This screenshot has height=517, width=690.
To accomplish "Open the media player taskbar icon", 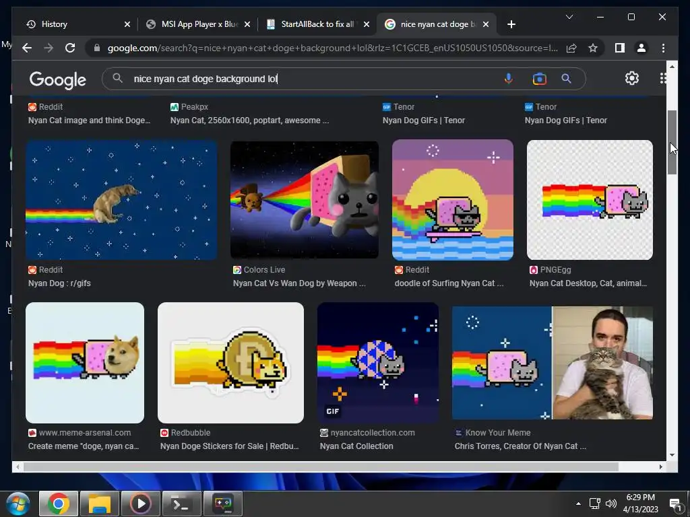I will click(x=141, y=504).
